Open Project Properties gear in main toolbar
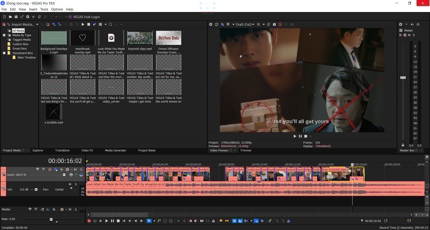This screenshot has height=230, width=430. click(x=28, y=17)
